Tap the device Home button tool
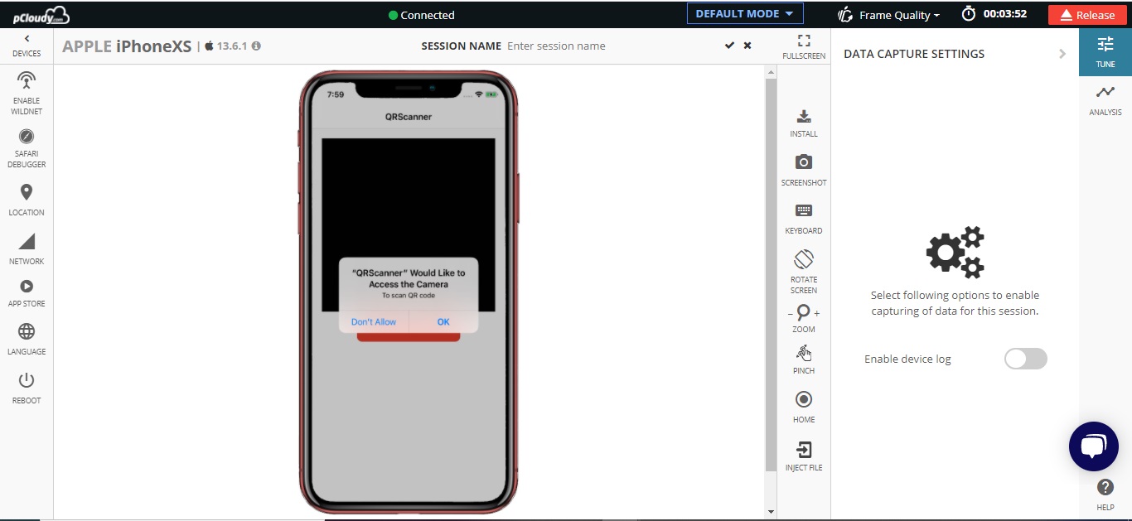The image size is (1132, 521). coord(804,408)
